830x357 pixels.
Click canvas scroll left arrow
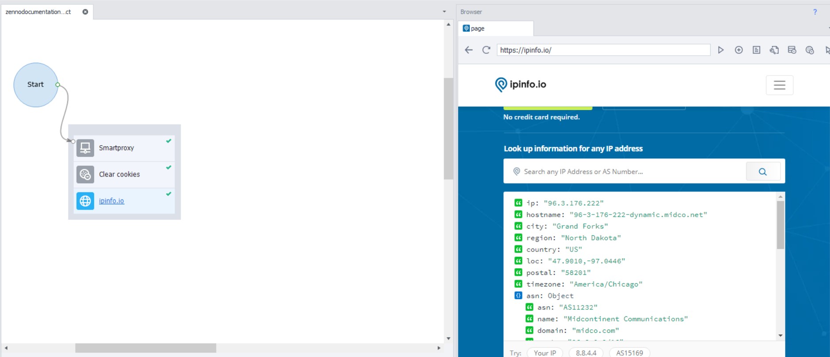pos(6,348)
